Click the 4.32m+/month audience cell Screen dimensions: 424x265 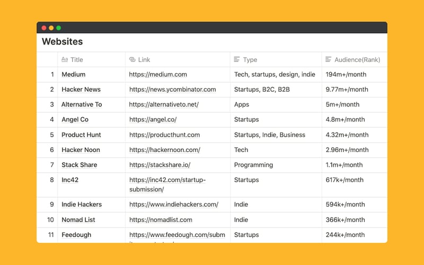point(355,135)
